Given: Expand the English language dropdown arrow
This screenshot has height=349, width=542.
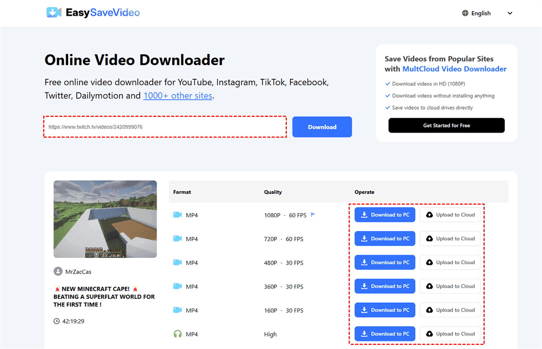Looking at the screenshot, I should (510, 13).
